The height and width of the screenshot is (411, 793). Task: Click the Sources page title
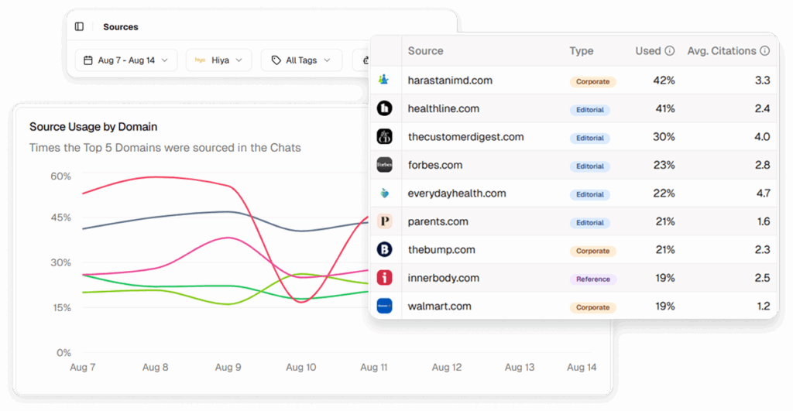[x=120, y=27]
